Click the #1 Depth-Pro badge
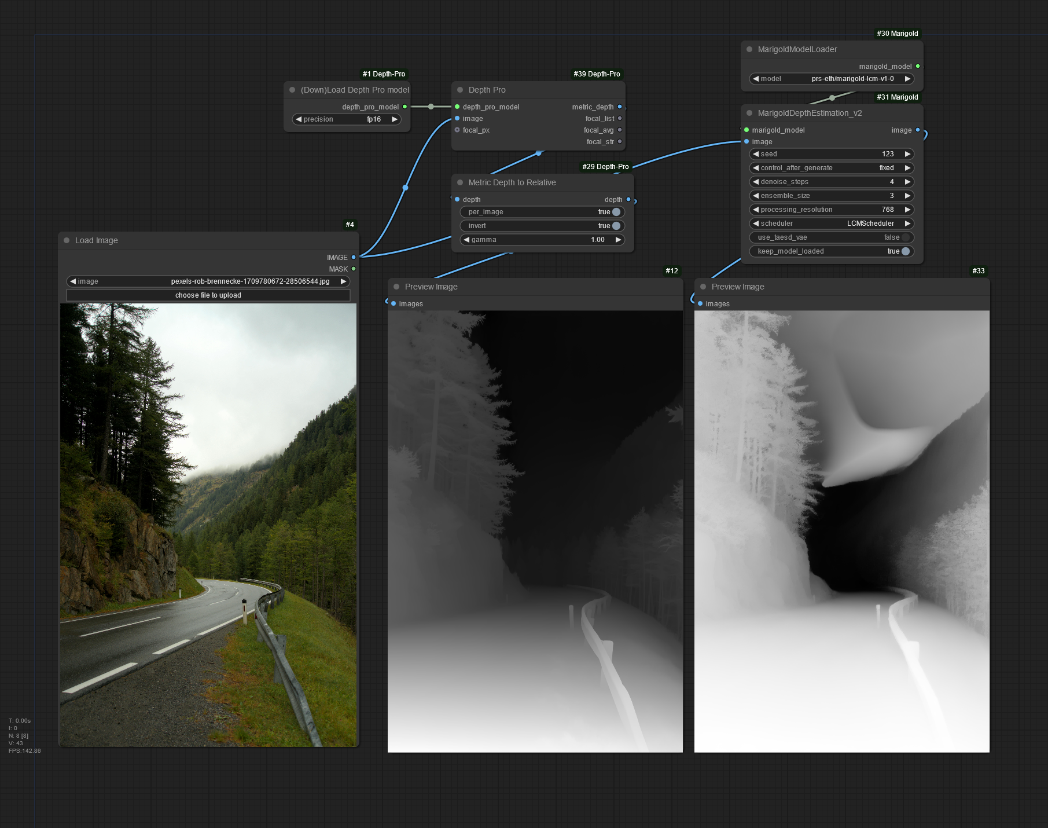Image resolution: width=1048 pixels, height=828 pixels. pyautogui.click(x=384, y=74)
